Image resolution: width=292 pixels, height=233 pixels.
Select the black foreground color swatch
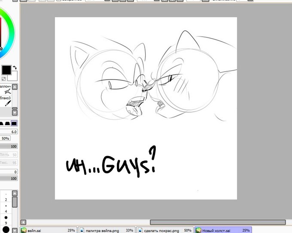(x=6, y=70)
